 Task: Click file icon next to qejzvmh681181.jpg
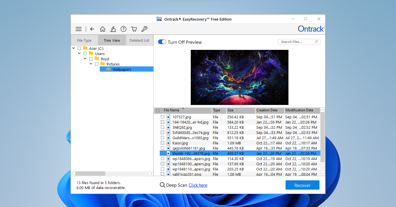(168, 148)
